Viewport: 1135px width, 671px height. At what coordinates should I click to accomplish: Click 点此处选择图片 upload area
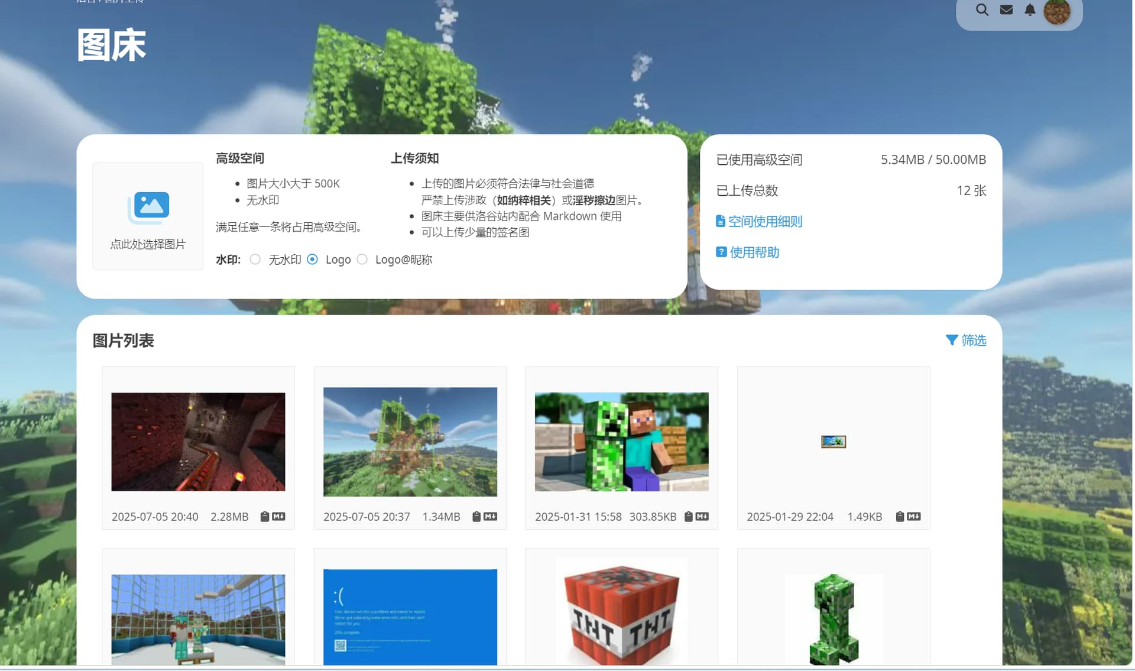click(148, 244)
